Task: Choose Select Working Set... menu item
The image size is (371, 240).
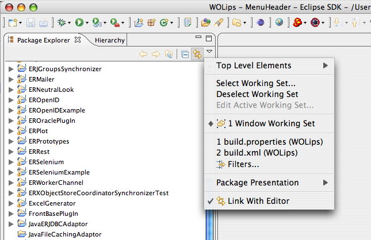Action: [270, 83]
